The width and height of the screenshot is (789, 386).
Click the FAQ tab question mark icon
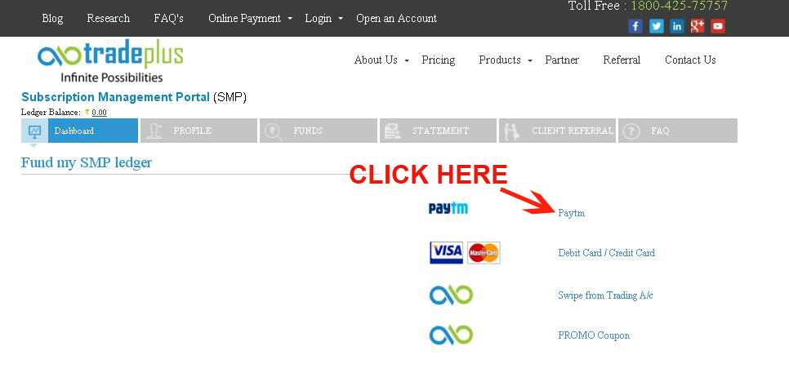coord(631,131)
